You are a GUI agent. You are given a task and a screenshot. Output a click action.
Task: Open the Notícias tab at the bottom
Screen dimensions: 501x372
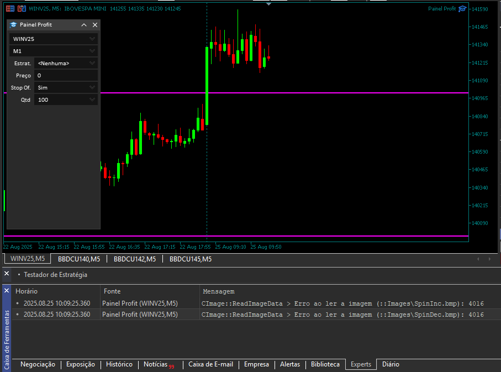155,364
